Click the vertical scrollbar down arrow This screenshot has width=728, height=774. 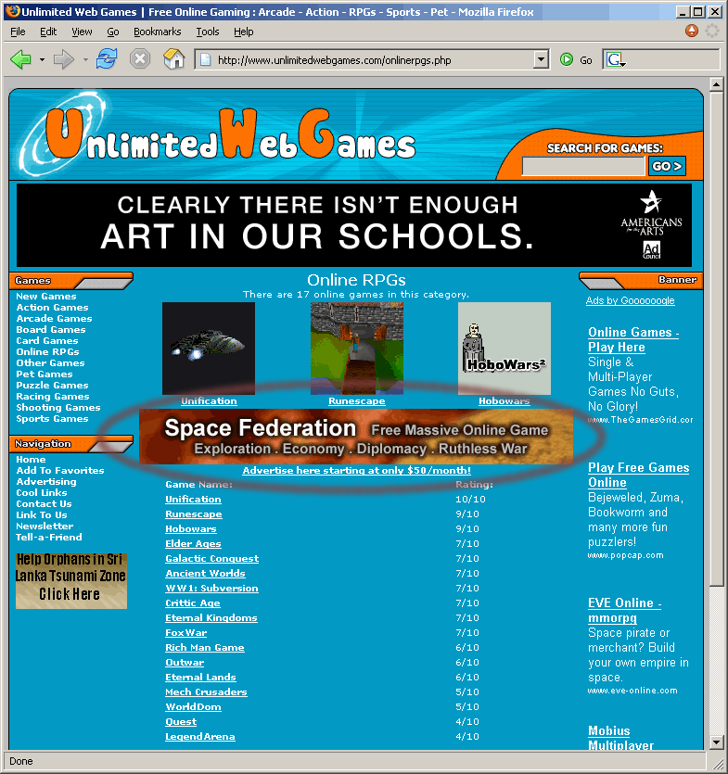[716, 742]
